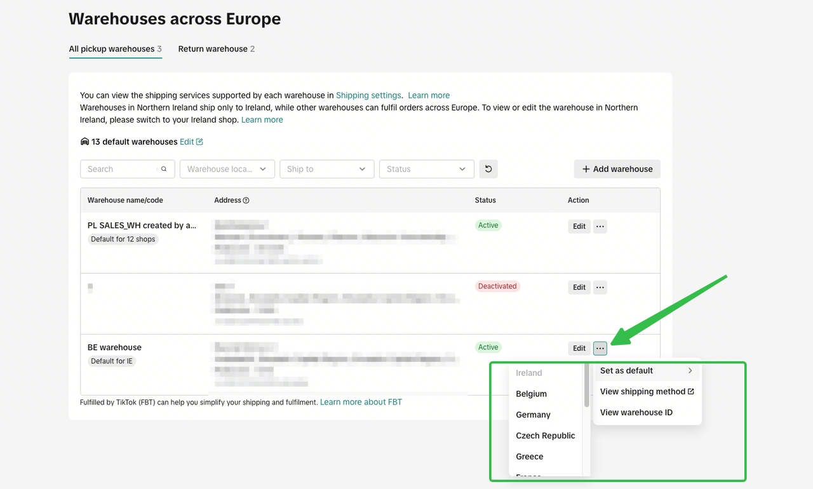813x489 pixels.
Task: Open the Warehouse location dropdown
Action: (227, 169)
